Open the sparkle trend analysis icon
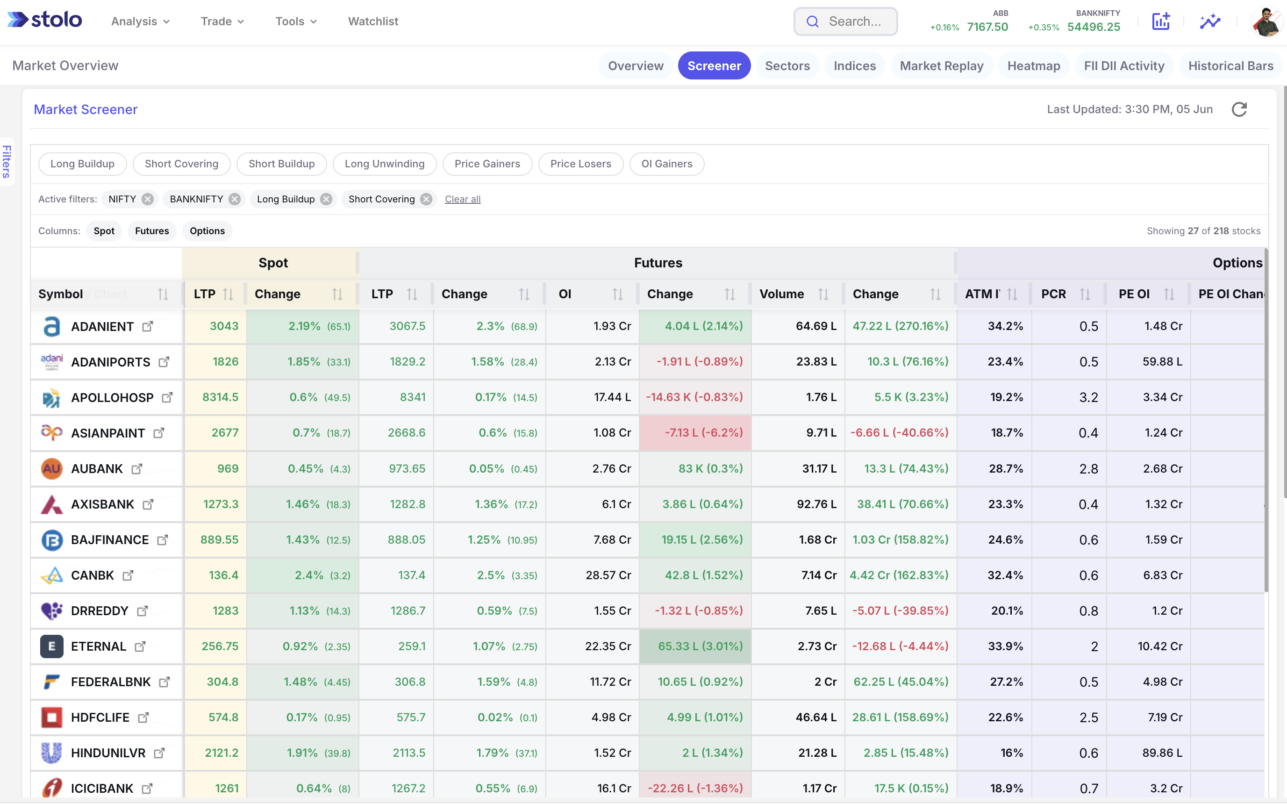 coord(1210,22)
